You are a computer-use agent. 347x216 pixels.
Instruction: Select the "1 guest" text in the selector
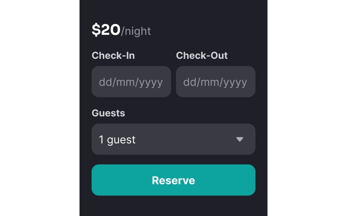[x=117, y=140]
